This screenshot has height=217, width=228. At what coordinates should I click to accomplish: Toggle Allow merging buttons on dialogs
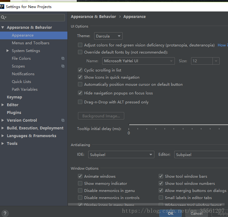pyautogui.click(x=161, y=190)
